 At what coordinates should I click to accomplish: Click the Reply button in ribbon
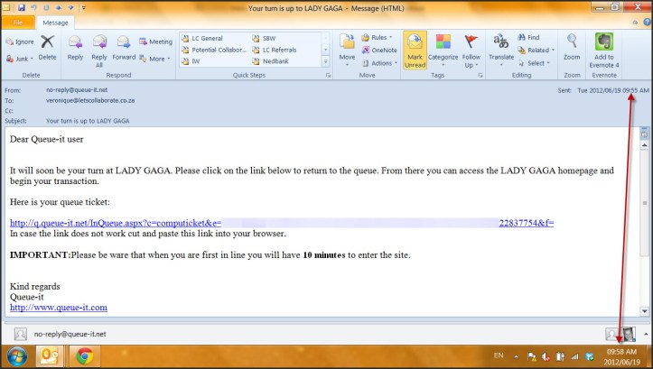pyautogui.click(x=75, y=46)
